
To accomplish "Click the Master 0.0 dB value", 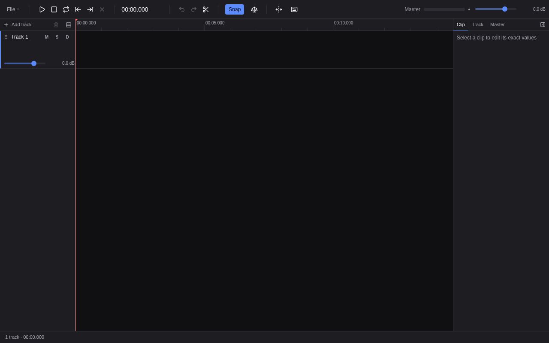I will point(539,9).
